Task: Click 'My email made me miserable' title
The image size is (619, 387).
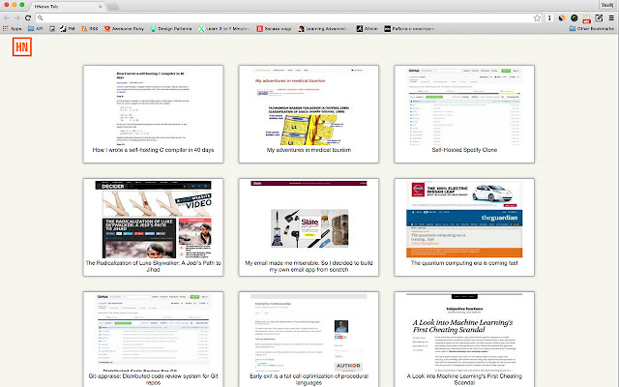Action: [x=309, y=266]
